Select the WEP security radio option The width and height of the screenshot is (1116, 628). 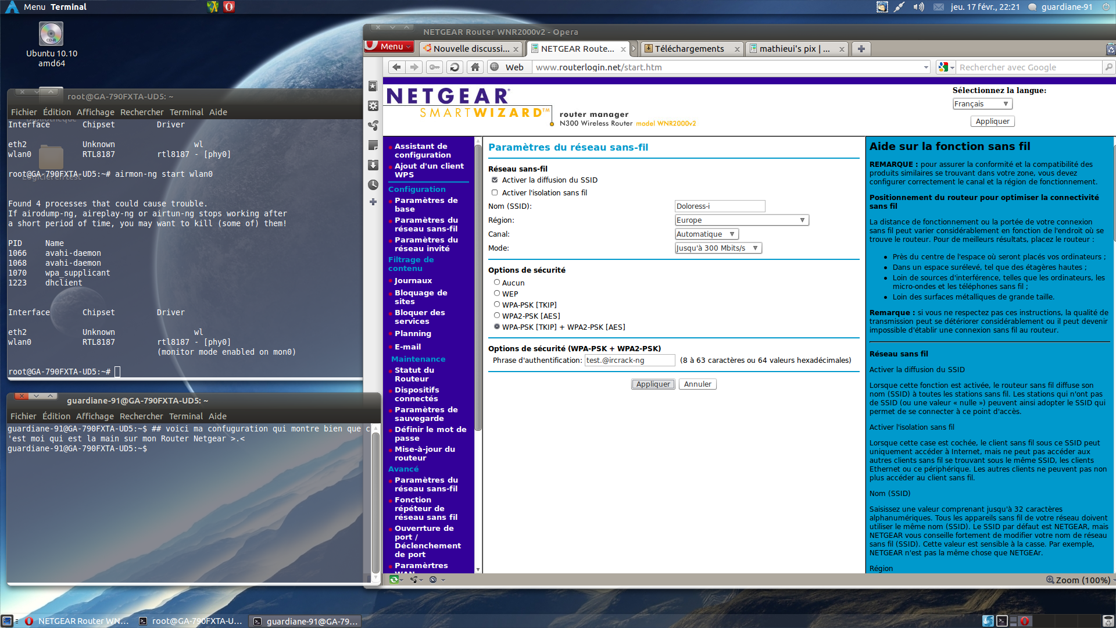(x=497, y=294)
